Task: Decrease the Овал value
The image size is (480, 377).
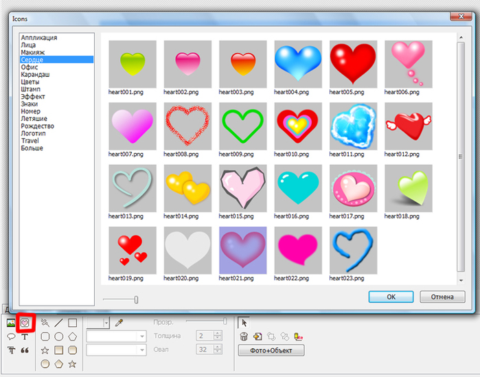Action: pos(218,352)
